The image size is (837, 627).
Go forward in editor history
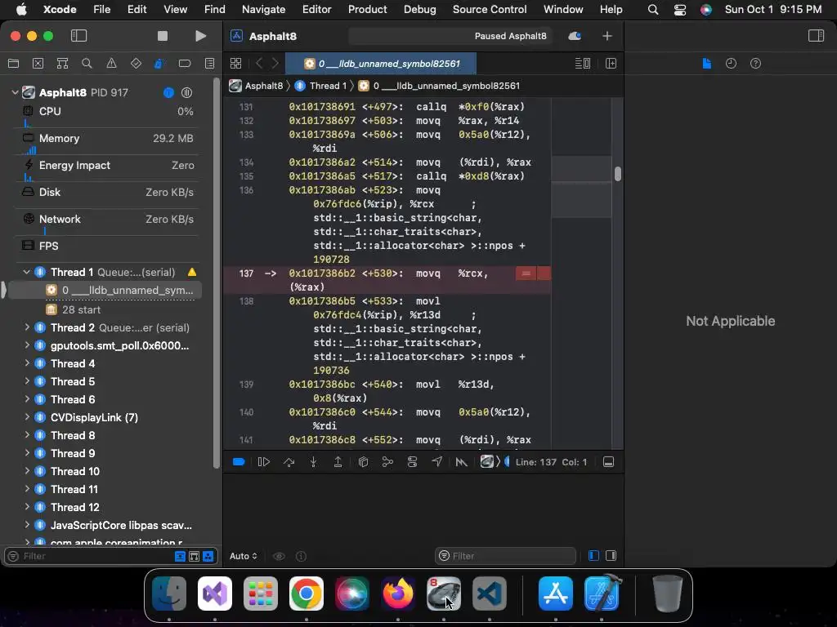click(x=275, y=64)
